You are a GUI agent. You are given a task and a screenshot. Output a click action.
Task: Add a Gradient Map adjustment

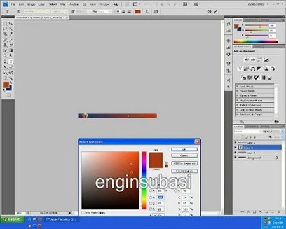click(263, 78)
